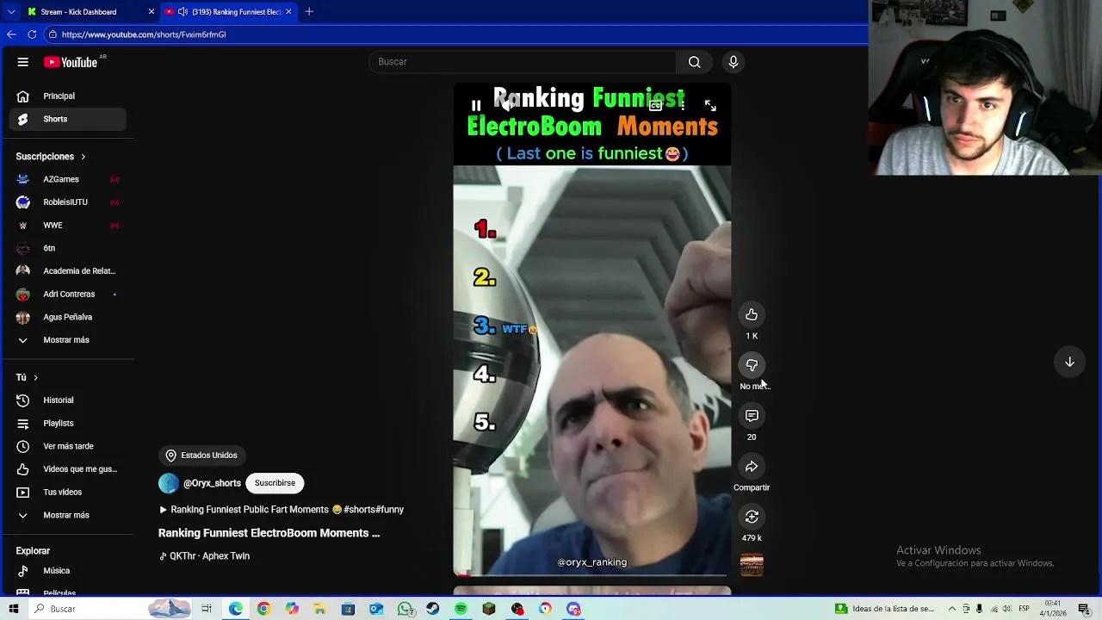Go to the YouTube home logo
The width and height of the screenshot is (1102, 620).
(x=71, y=62)
